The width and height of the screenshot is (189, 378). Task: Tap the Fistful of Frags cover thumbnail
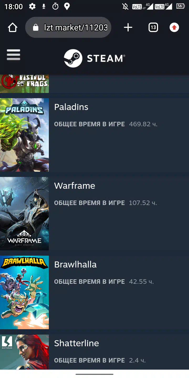click(24, 84)
